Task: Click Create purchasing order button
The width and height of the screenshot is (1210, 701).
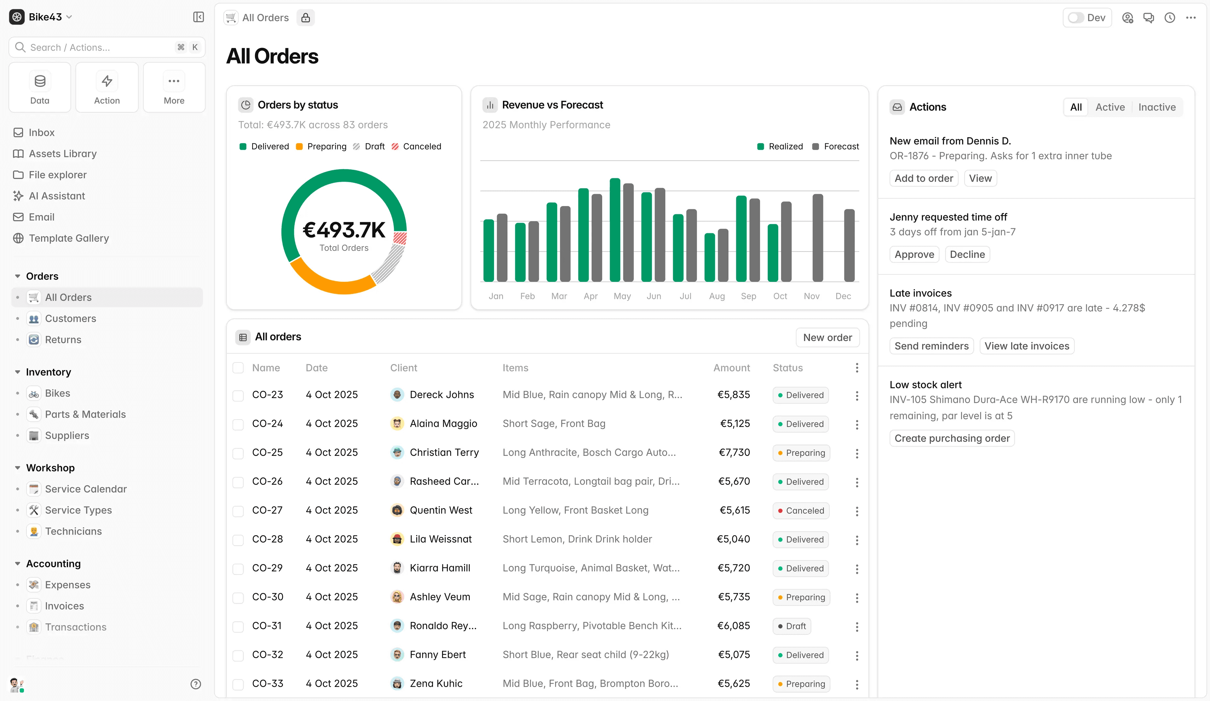Action: (952, 438)
